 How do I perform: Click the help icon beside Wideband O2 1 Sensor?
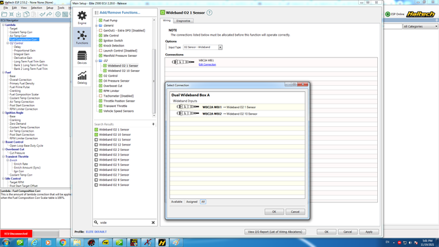(209, 12)
